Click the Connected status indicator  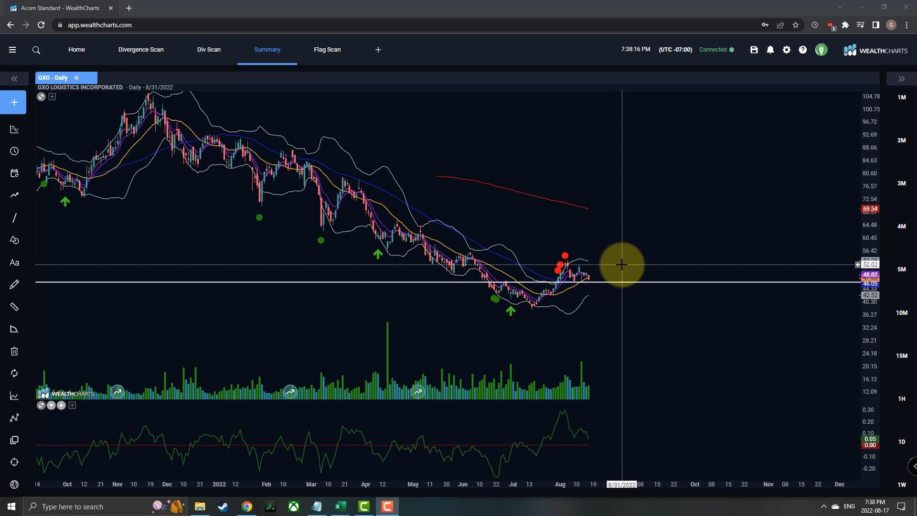716,50
